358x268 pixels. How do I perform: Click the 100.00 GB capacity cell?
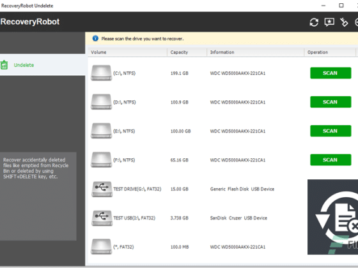(x=180, y=131)
